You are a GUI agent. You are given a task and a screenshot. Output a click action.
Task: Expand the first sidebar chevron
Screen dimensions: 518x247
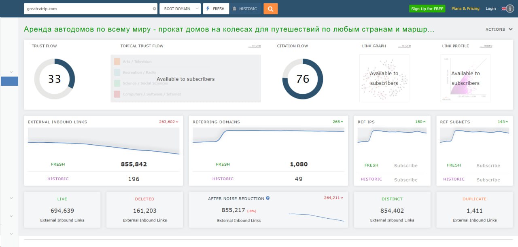coord(11,72)
